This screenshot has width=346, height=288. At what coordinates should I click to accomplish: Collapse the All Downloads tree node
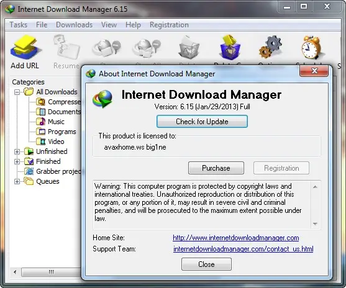17,92
